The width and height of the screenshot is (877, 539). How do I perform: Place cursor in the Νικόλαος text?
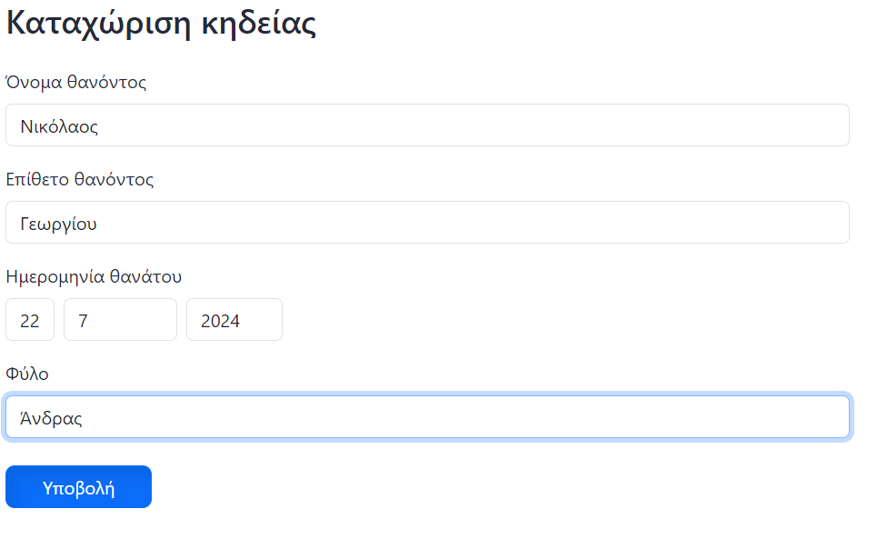[x=59, y=126]
